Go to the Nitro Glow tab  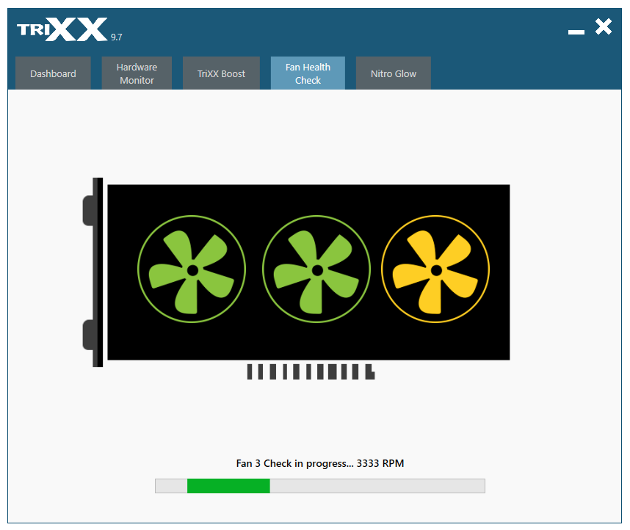(394, 73)
